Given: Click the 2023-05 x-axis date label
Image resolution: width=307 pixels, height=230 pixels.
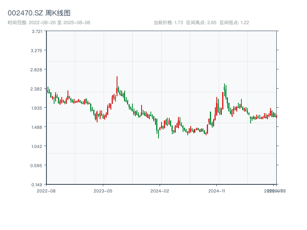Looking at the screenshot, I should tap(103, 191).
